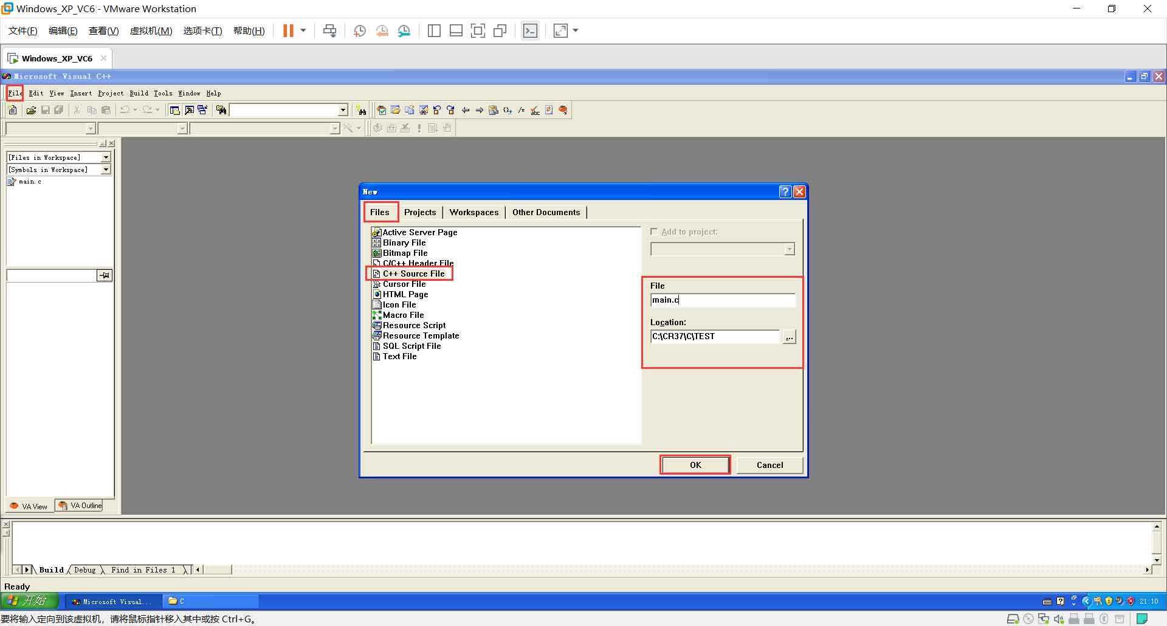This screenshot has height=626, width=1167.
Task: Click VMware full screen mode icon
Action: click(478, 30)
